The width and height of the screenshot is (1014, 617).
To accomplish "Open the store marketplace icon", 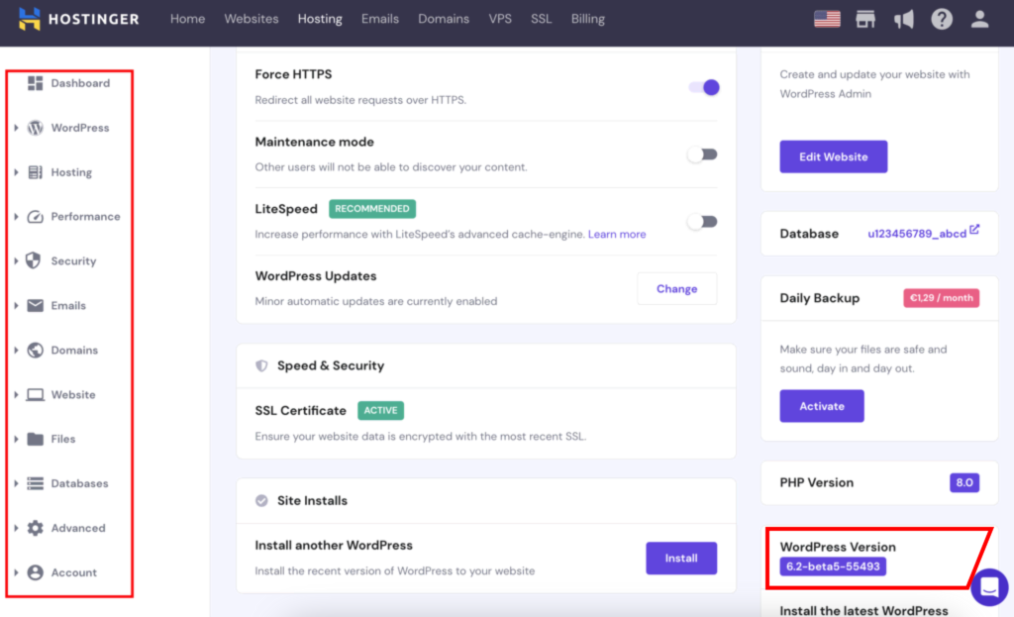I will (865, 19).
